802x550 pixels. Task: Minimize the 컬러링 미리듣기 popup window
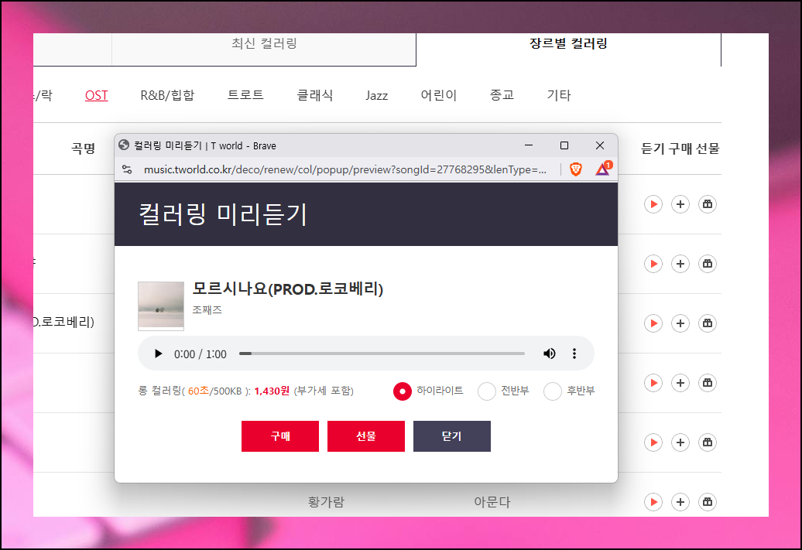pyautogui.click(x=529, y=145)
